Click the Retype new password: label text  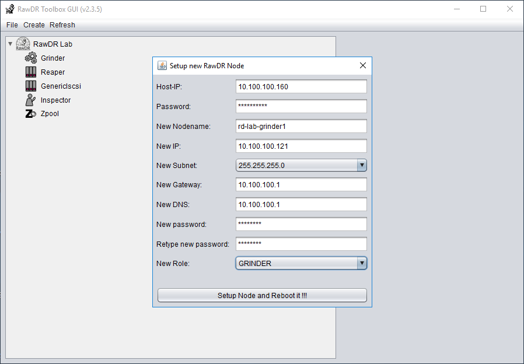pos(193,244)
